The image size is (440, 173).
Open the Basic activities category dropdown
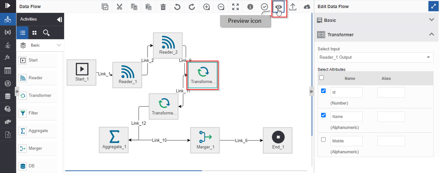(40, 45)
